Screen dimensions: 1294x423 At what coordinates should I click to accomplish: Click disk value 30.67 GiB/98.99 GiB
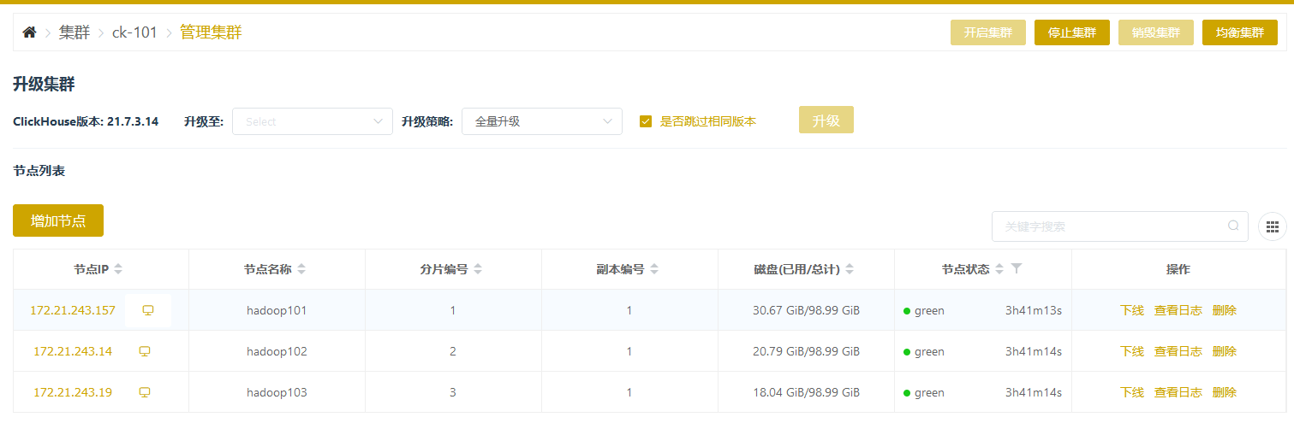point(806,310)
